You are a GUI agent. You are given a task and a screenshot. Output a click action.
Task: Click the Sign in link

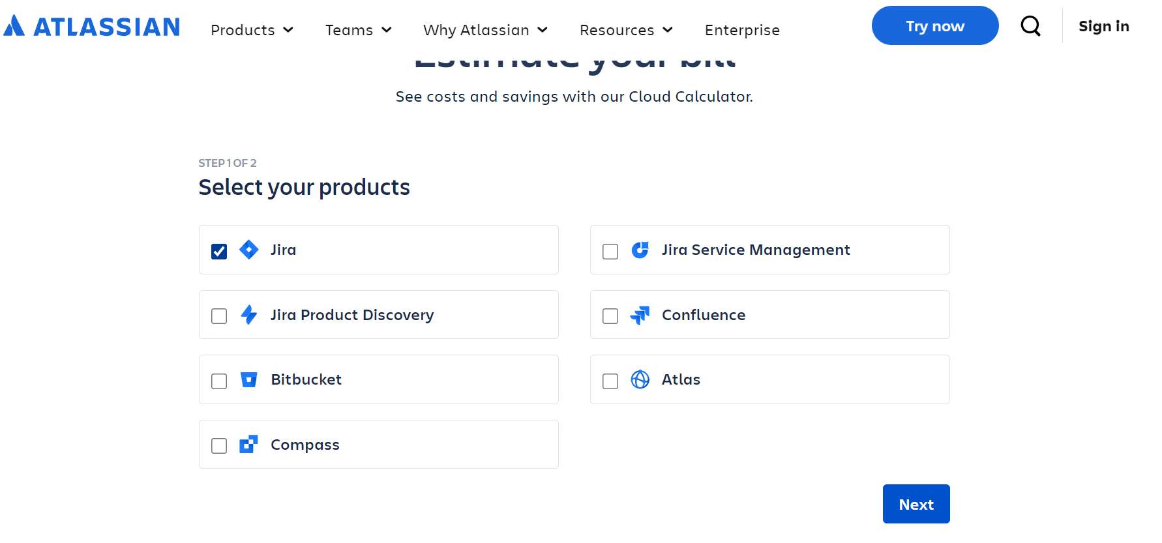1103,26
